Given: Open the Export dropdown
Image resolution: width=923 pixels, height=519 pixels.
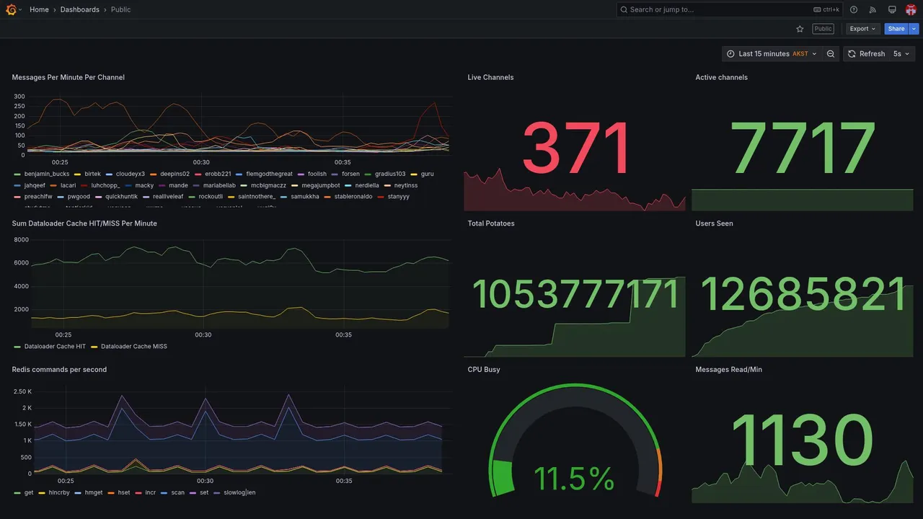Looking at the screenshot, I should click(x=862, y=29).
